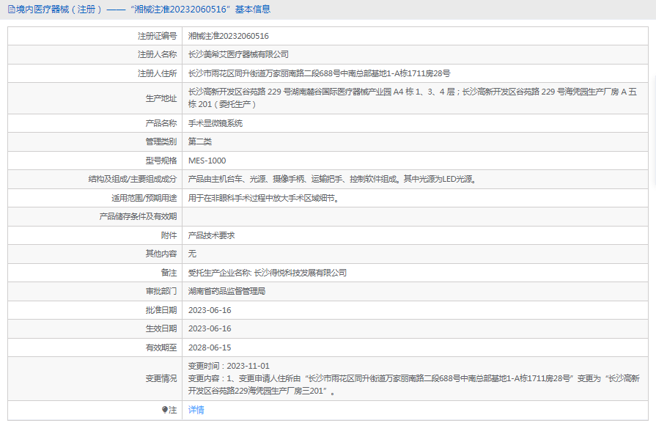
Task: Click the product name 手术显微镜系统
Action: point(215,123)
